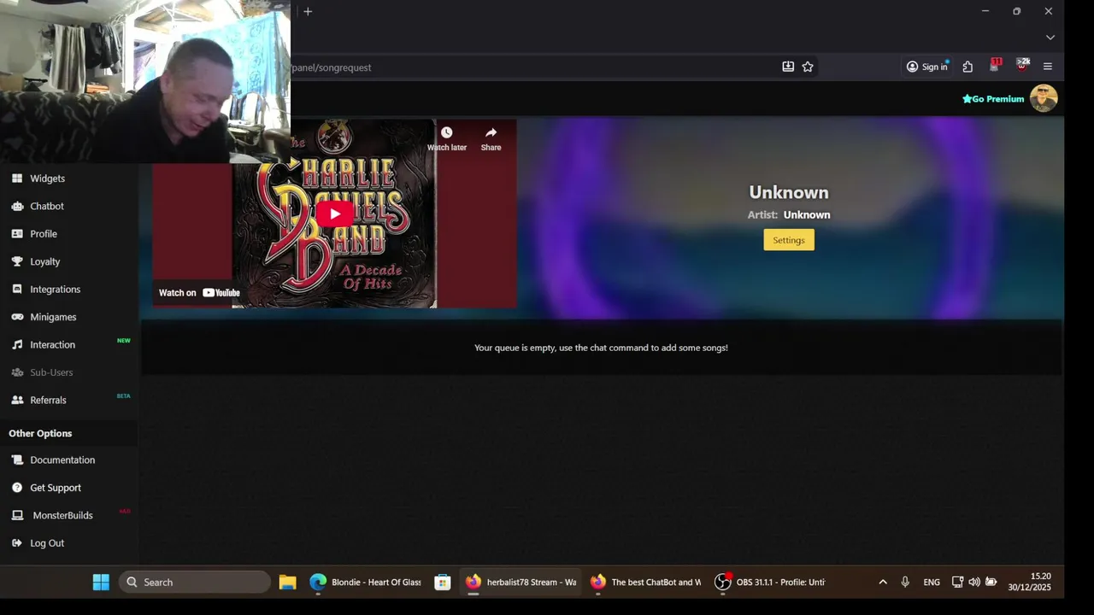Open the Referrals people icon

coord(17,400)
